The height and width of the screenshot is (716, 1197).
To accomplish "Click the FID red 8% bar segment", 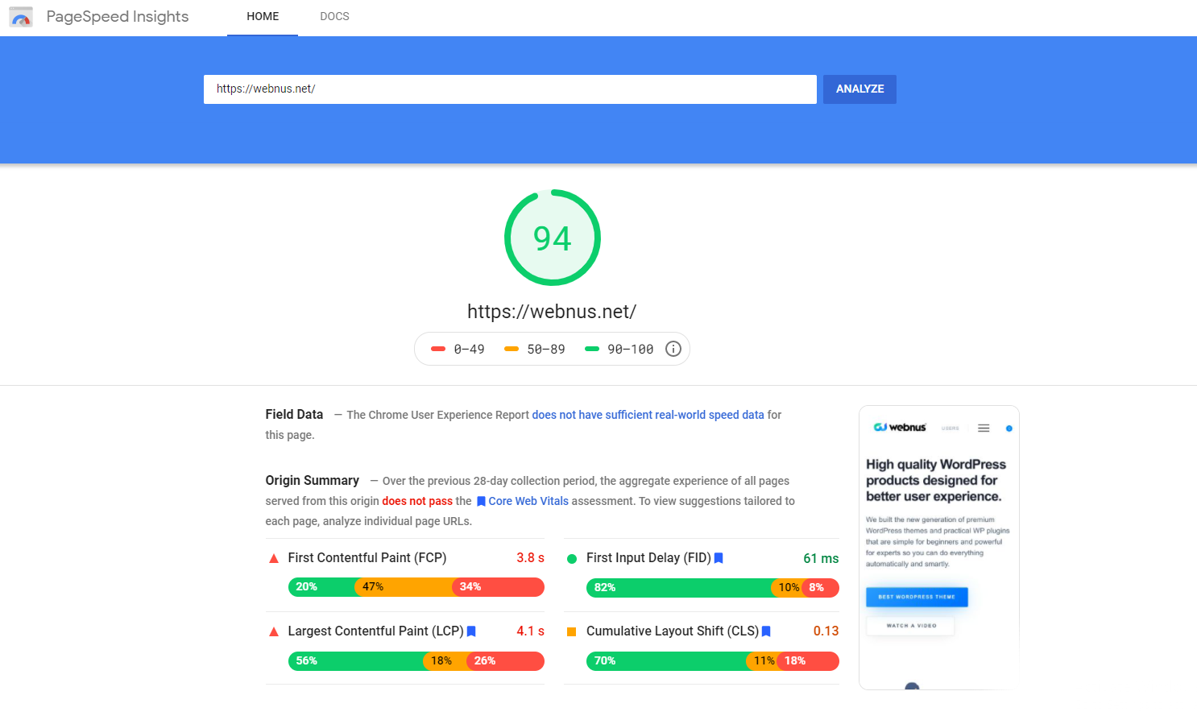I will pyautogui.click(x=821, y=588).
